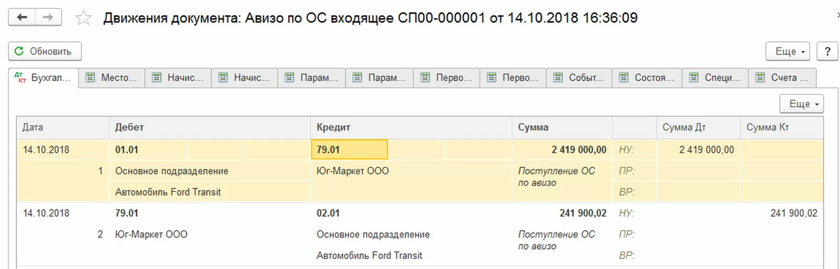Sort by the Дебет column header
Image resolution: width=840 pixels, height=269 pixels.
click(x=129, y=127)
